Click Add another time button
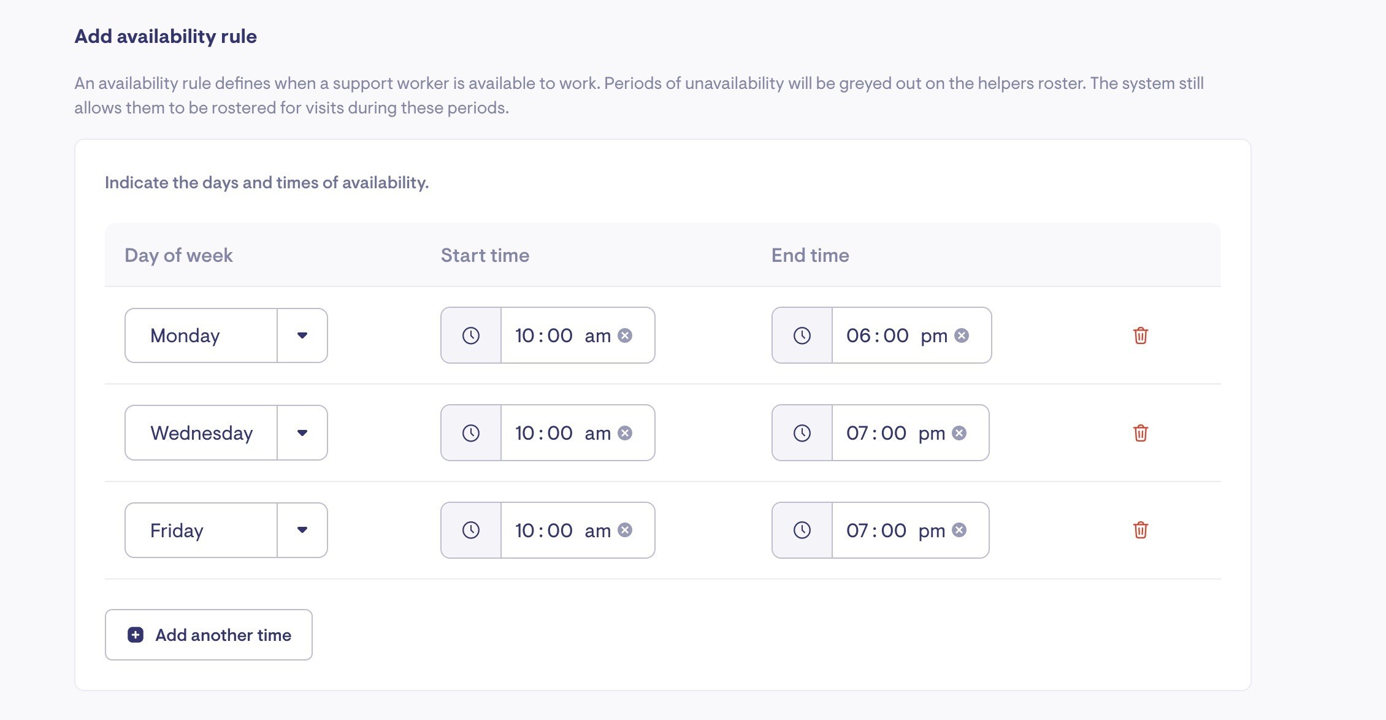This screenshot has height=720, width=1386. coord(209,635)
